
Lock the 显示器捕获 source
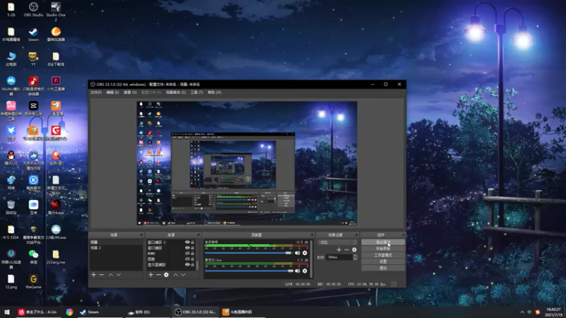pyautogui.click(x=192, y=264)
